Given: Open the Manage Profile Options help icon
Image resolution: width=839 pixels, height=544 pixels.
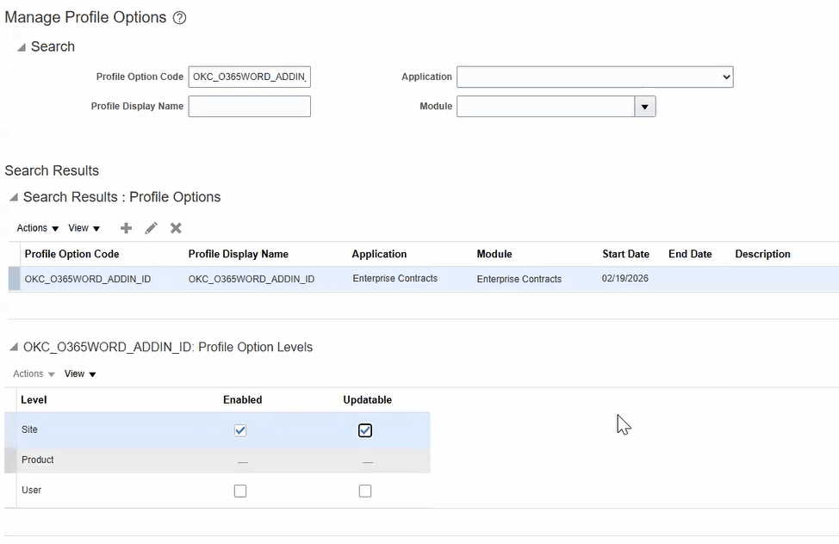Looking at the screenshot, I should point(180,18).
